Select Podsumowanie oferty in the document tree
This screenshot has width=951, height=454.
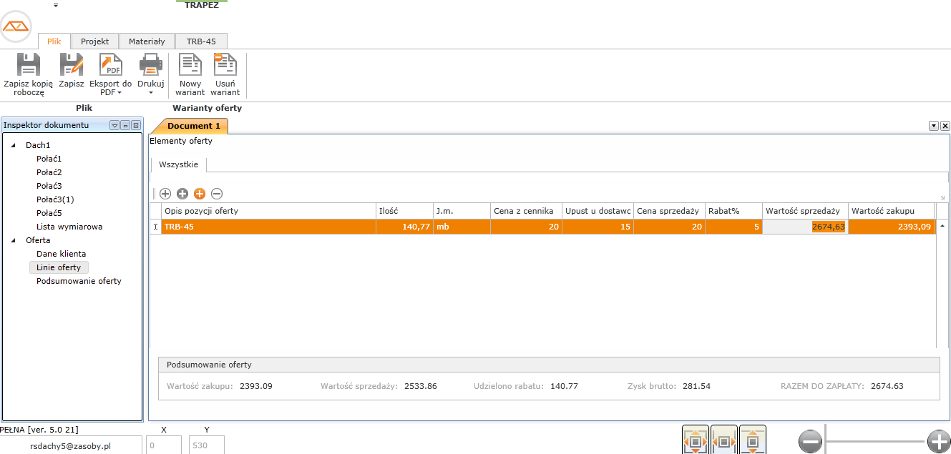79,281
